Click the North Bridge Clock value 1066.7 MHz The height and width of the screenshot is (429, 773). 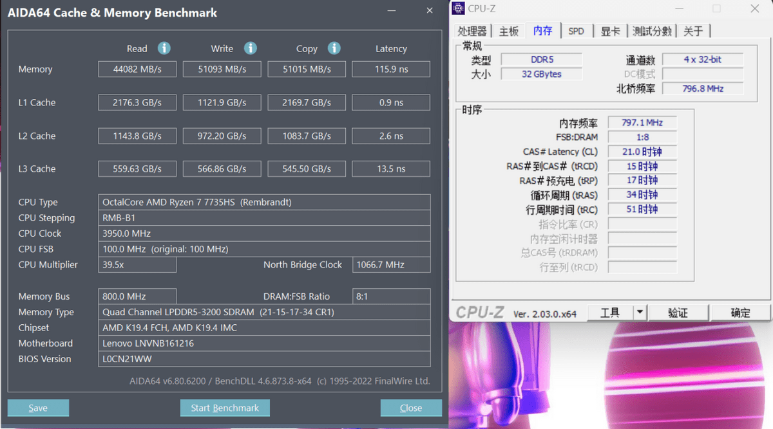[391, 264]
